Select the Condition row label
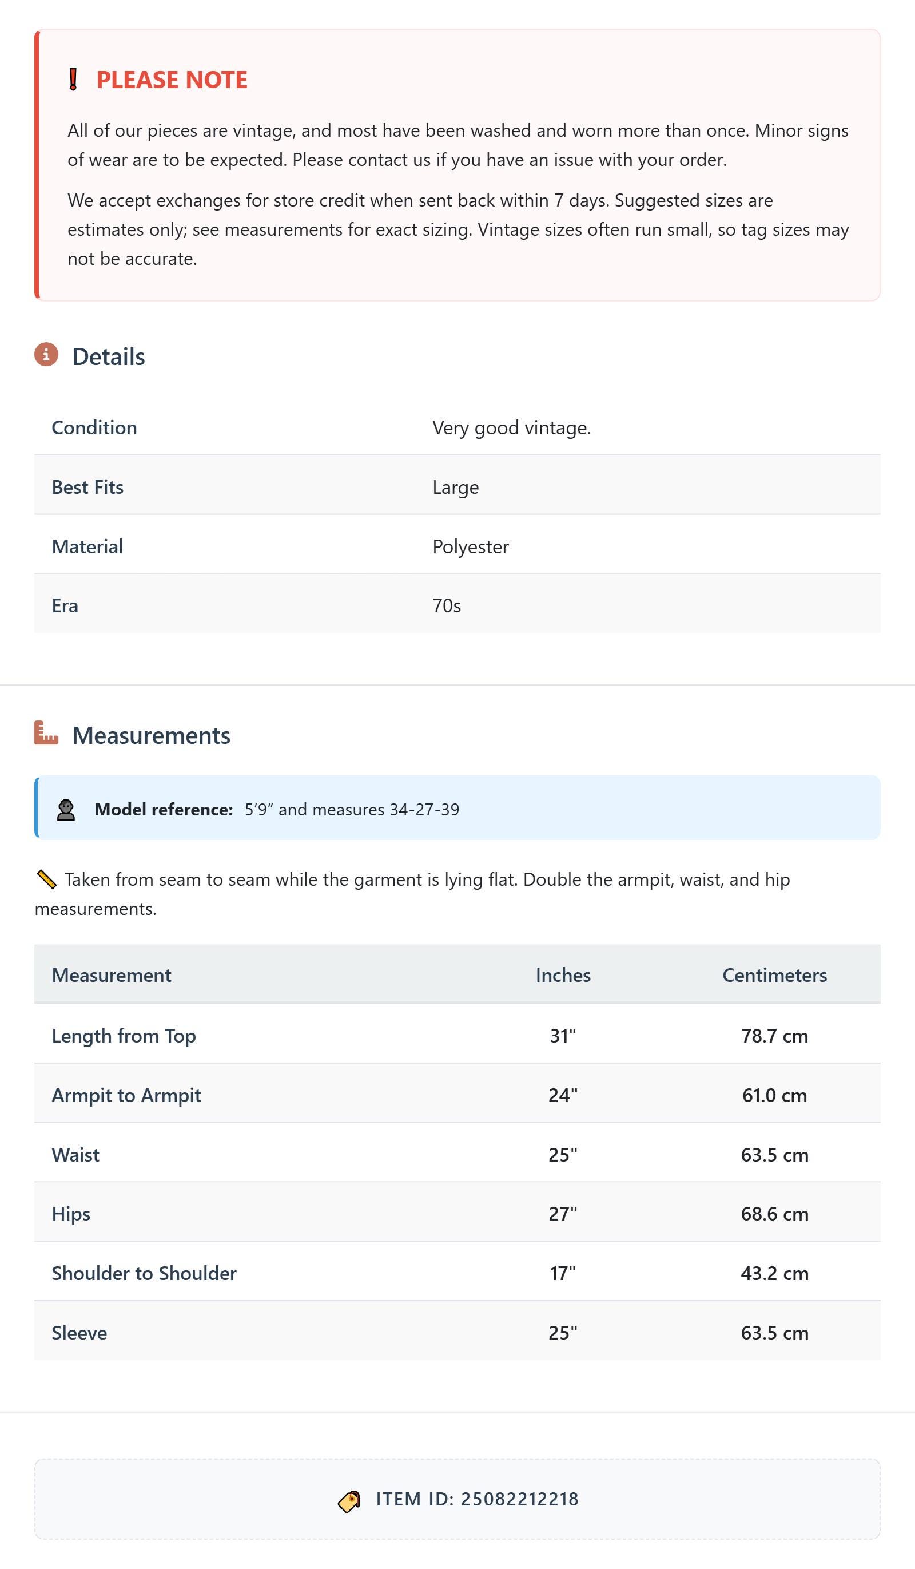This screenshot has width=915, height=1569. coord(94,428)
